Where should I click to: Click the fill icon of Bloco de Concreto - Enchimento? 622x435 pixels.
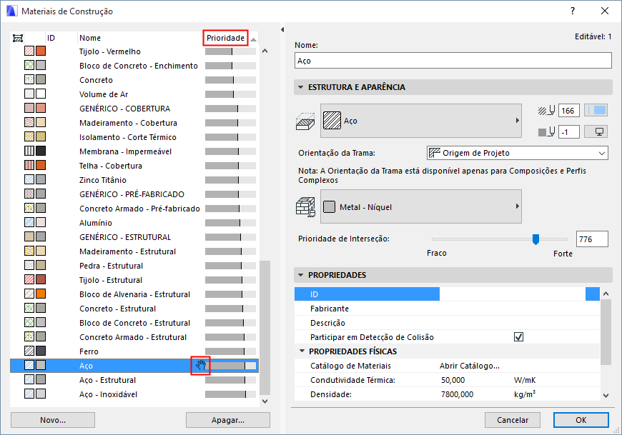pos(29,65)
